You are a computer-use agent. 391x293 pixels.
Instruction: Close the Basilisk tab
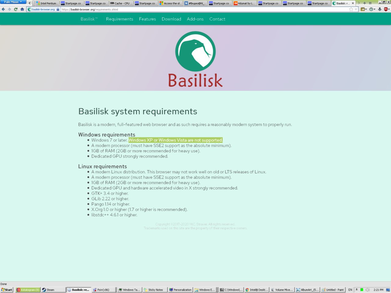click(x=353, y=3)
